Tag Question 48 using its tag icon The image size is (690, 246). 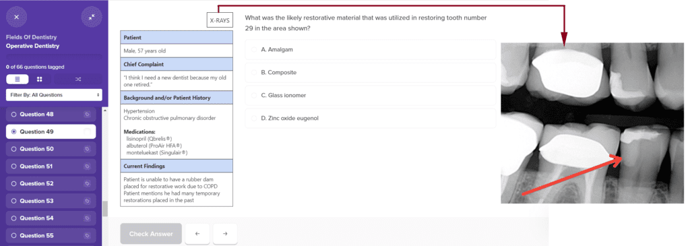(x=87, y=115)
